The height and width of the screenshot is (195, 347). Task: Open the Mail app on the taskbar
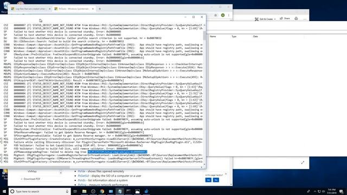[x=111, y=191]
